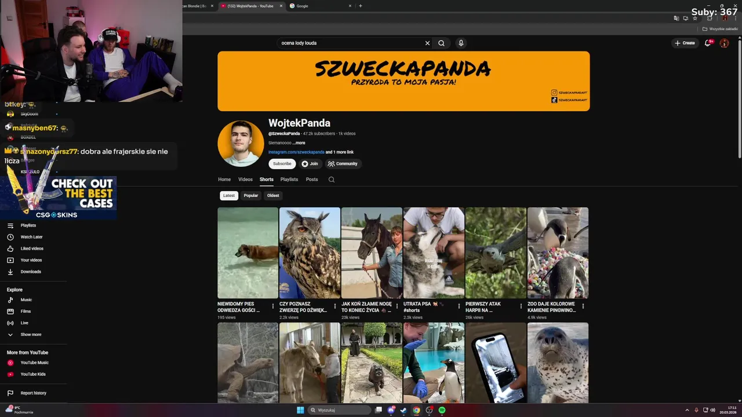742x417 pixels.
Task: Open the Windows Start menu
Action: coord(300,410)
